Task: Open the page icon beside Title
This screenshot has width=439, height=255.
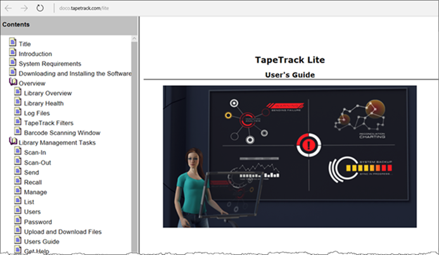Action: (13, 42)
